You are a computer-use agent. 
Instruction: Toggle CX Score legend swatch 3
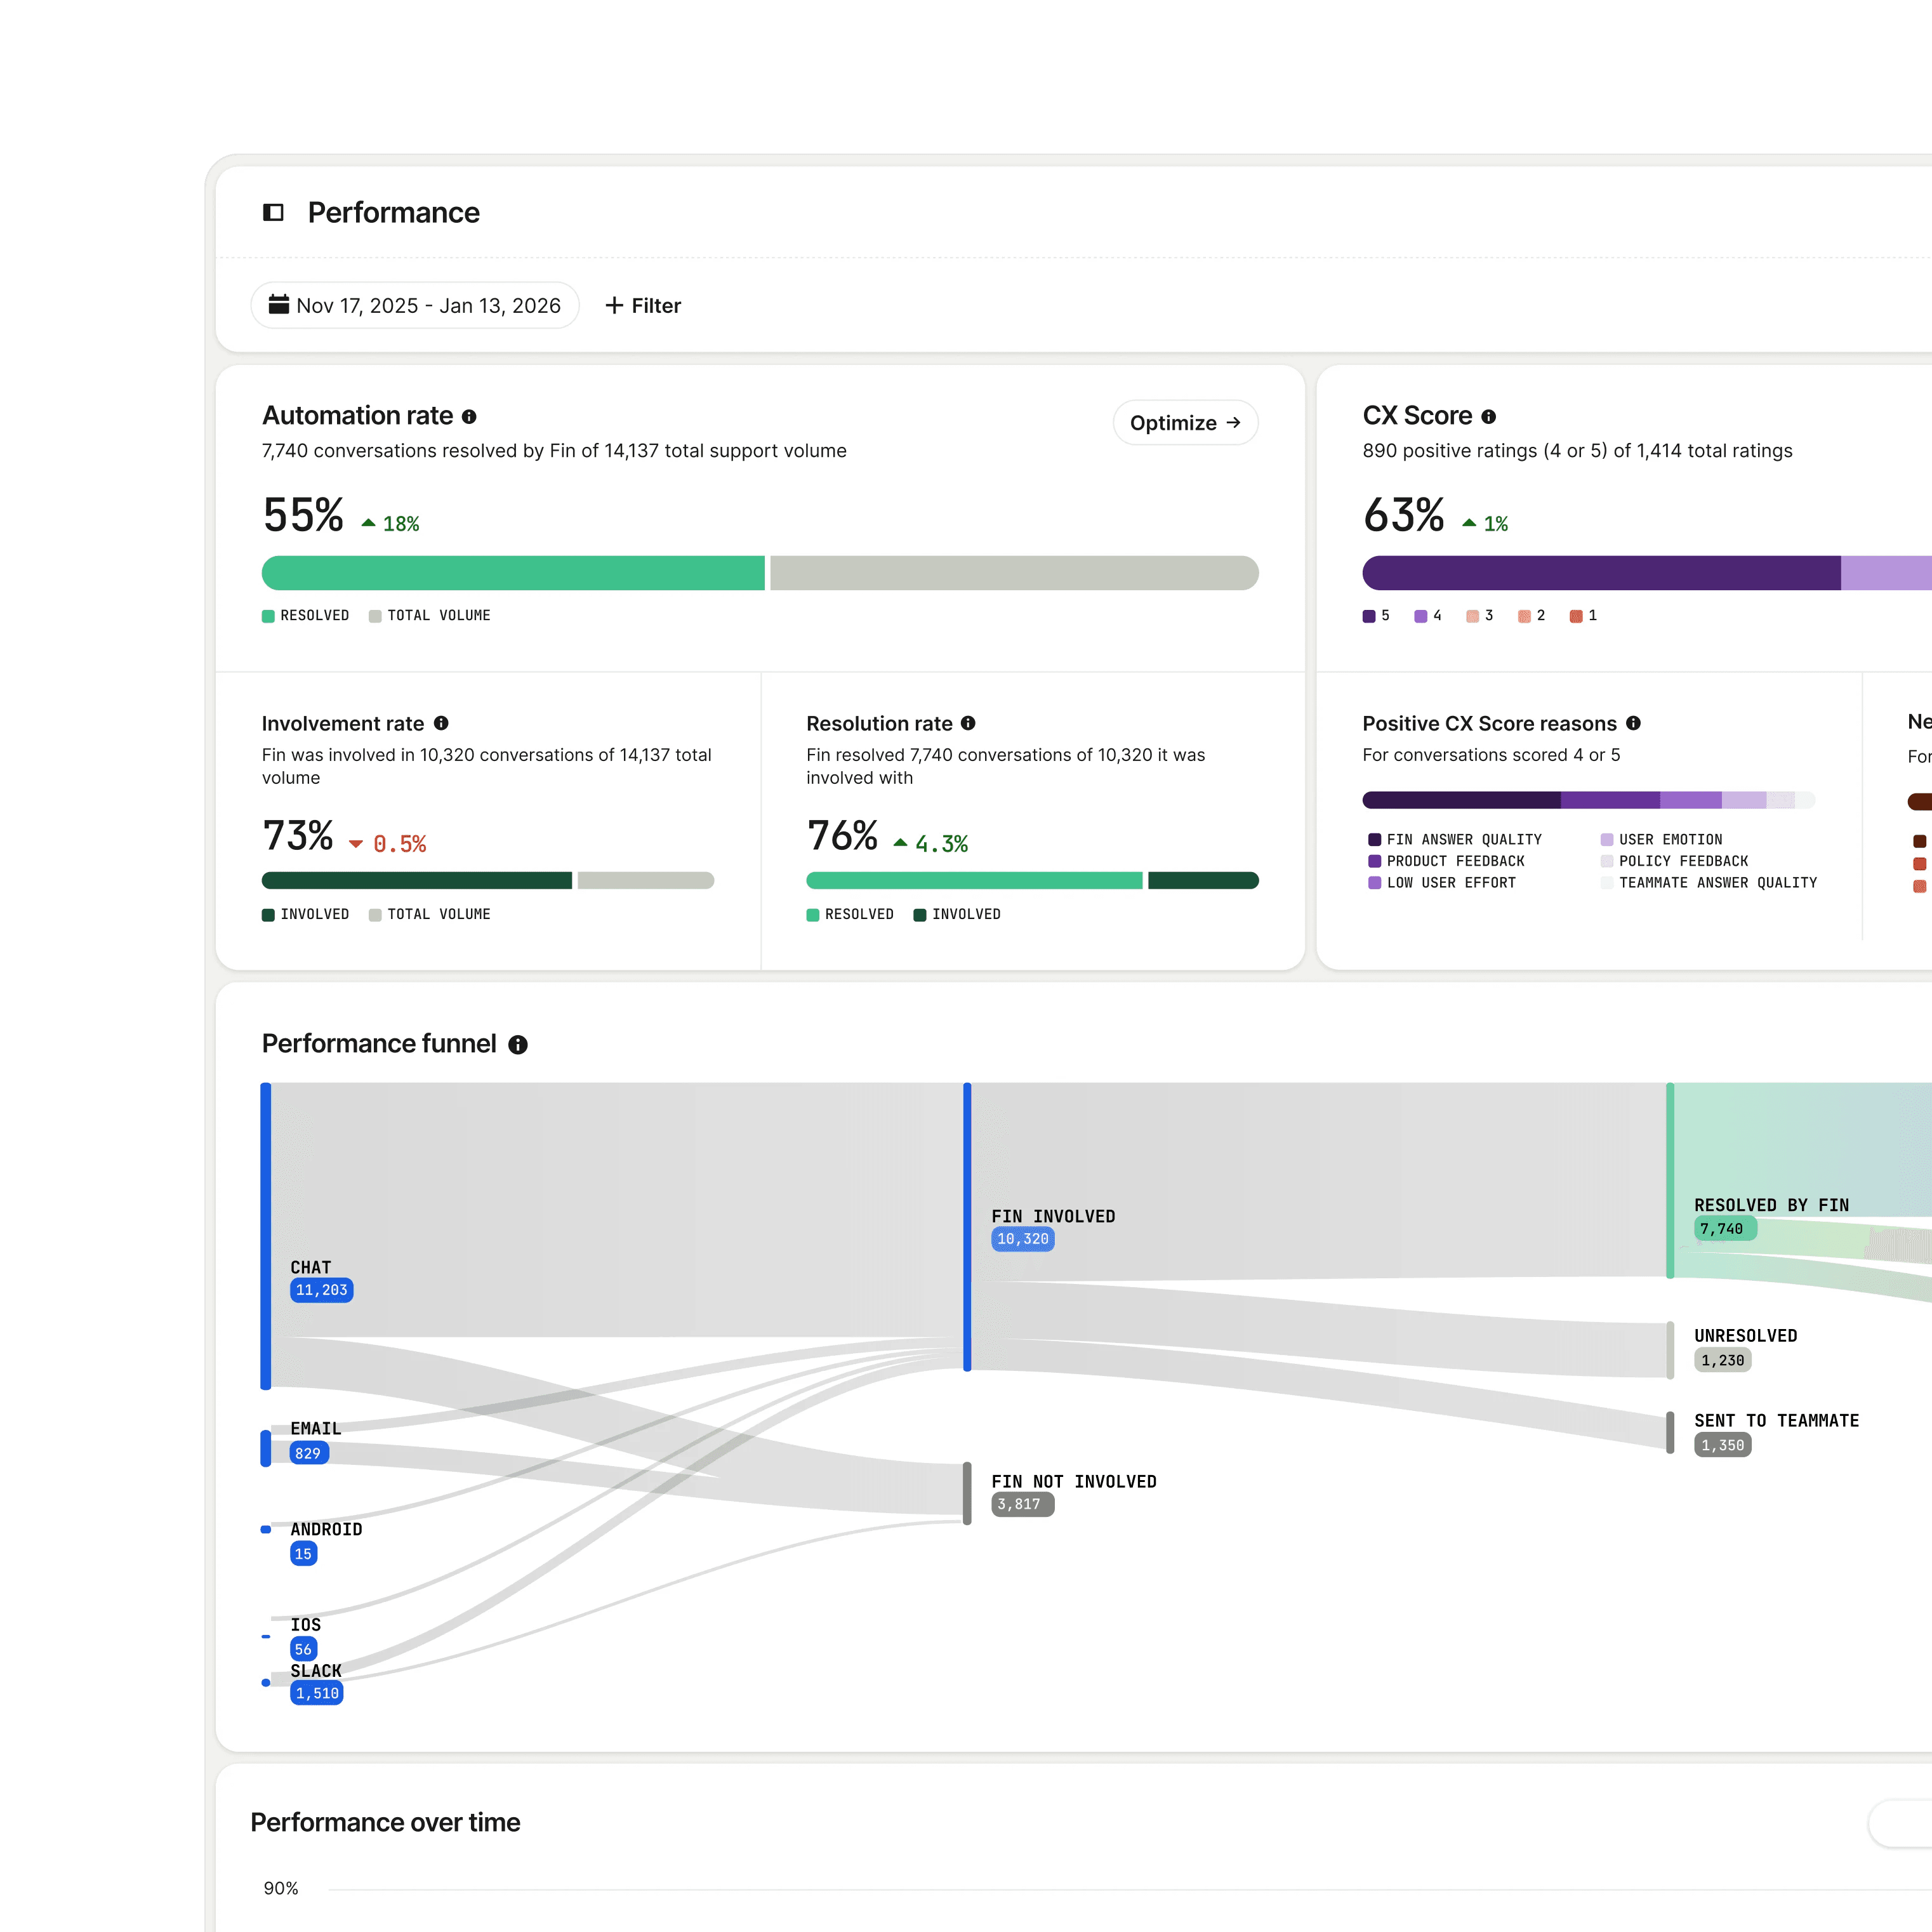(1480, 616)
